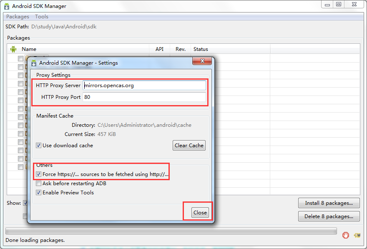Click the Settings dialog title bar download icon
The image size is (367, 249).
point(34,63)
